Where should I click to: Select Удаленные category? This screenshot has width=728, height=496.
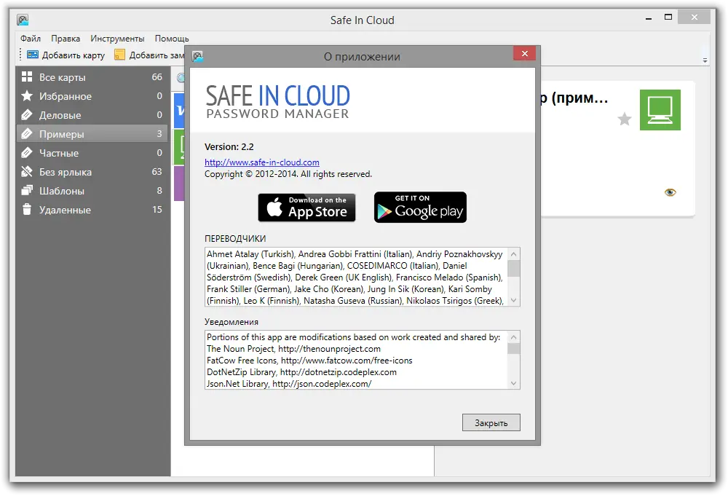(93, 210)
